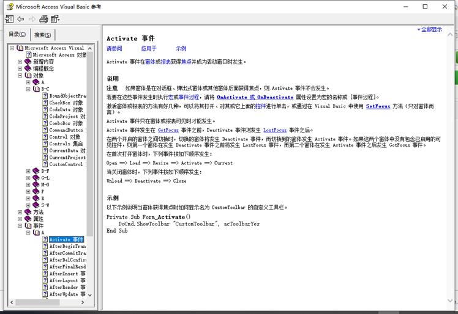The height and width of the screenshot is (314, 458).
Task: Expand the 方法 tree node
Action: (20, 212)
